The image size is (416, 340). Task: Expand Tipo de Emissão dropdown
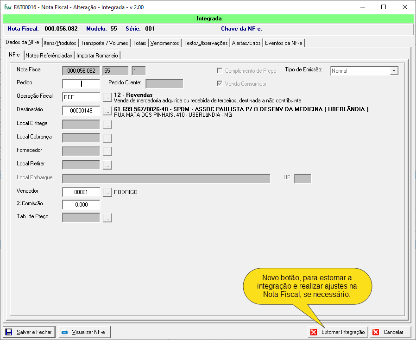click(x=394, y=71)
